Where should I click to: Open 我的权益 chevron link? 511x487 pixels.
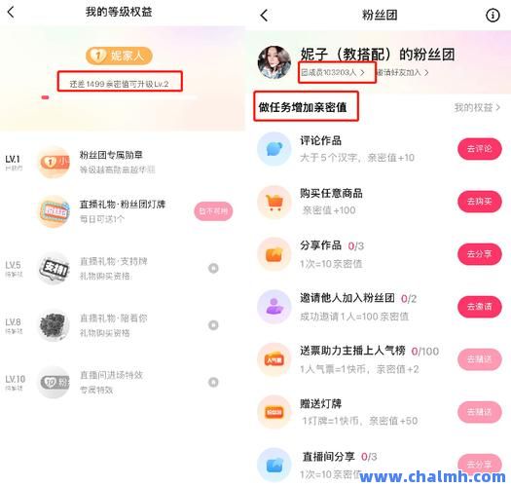(x=477, y=107)
